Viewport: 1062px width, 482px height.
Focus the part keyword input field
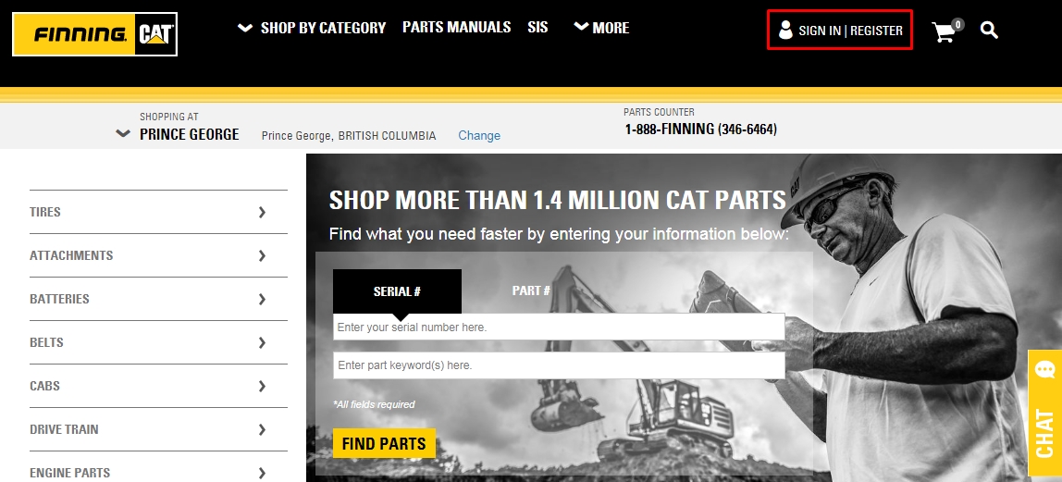coord(559,365)
